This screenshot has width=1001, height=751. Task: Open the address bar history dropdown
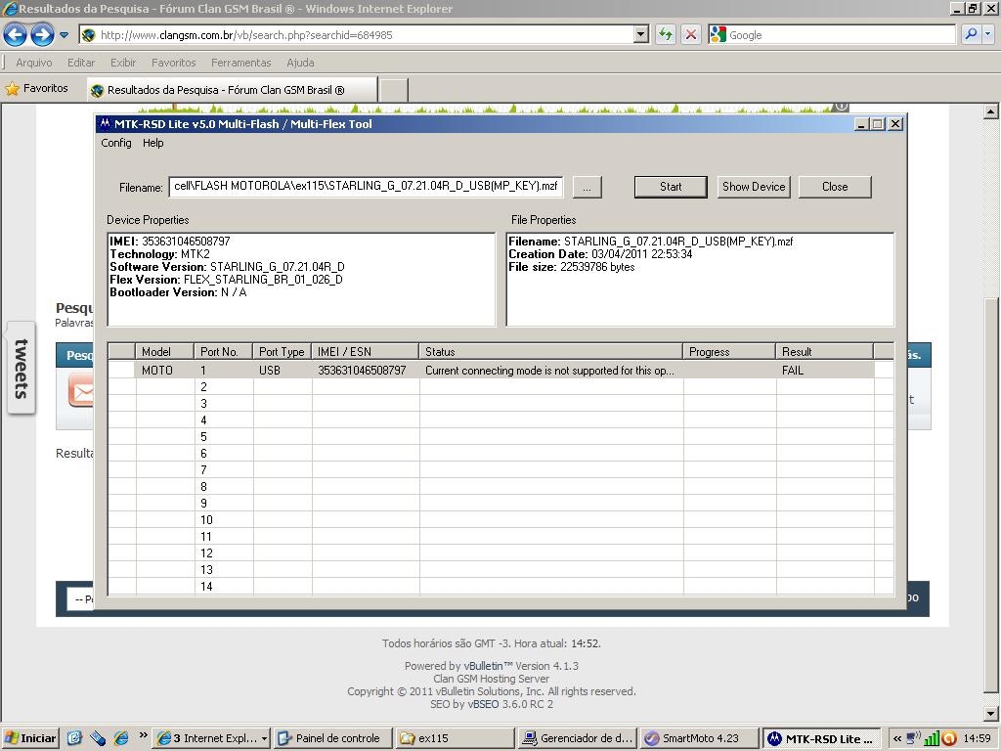pos(641,34)
